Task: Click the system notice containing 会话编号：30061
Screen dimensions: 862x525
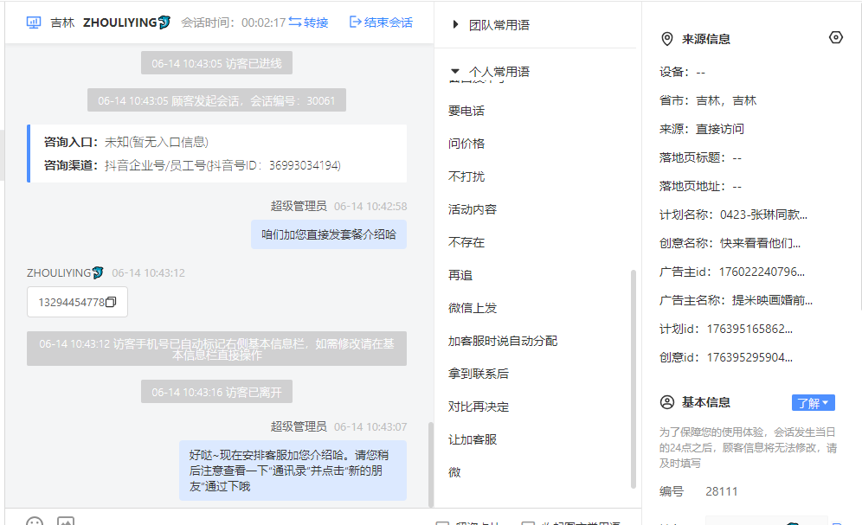Action: [216, 100]
